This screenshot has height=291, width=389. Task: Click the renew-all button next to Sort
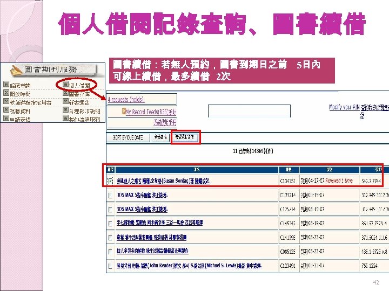coord(160,137)
